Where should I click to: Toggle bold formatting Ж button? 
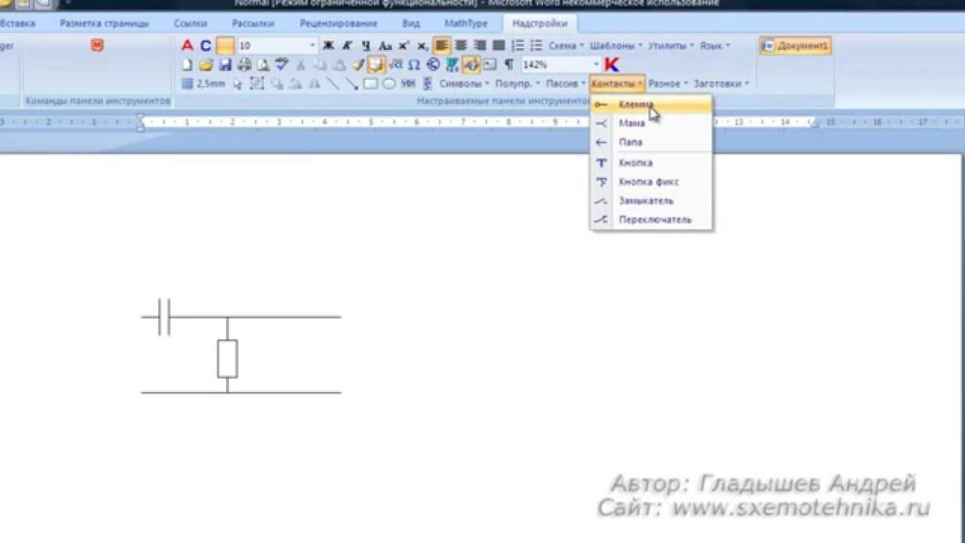328,45
